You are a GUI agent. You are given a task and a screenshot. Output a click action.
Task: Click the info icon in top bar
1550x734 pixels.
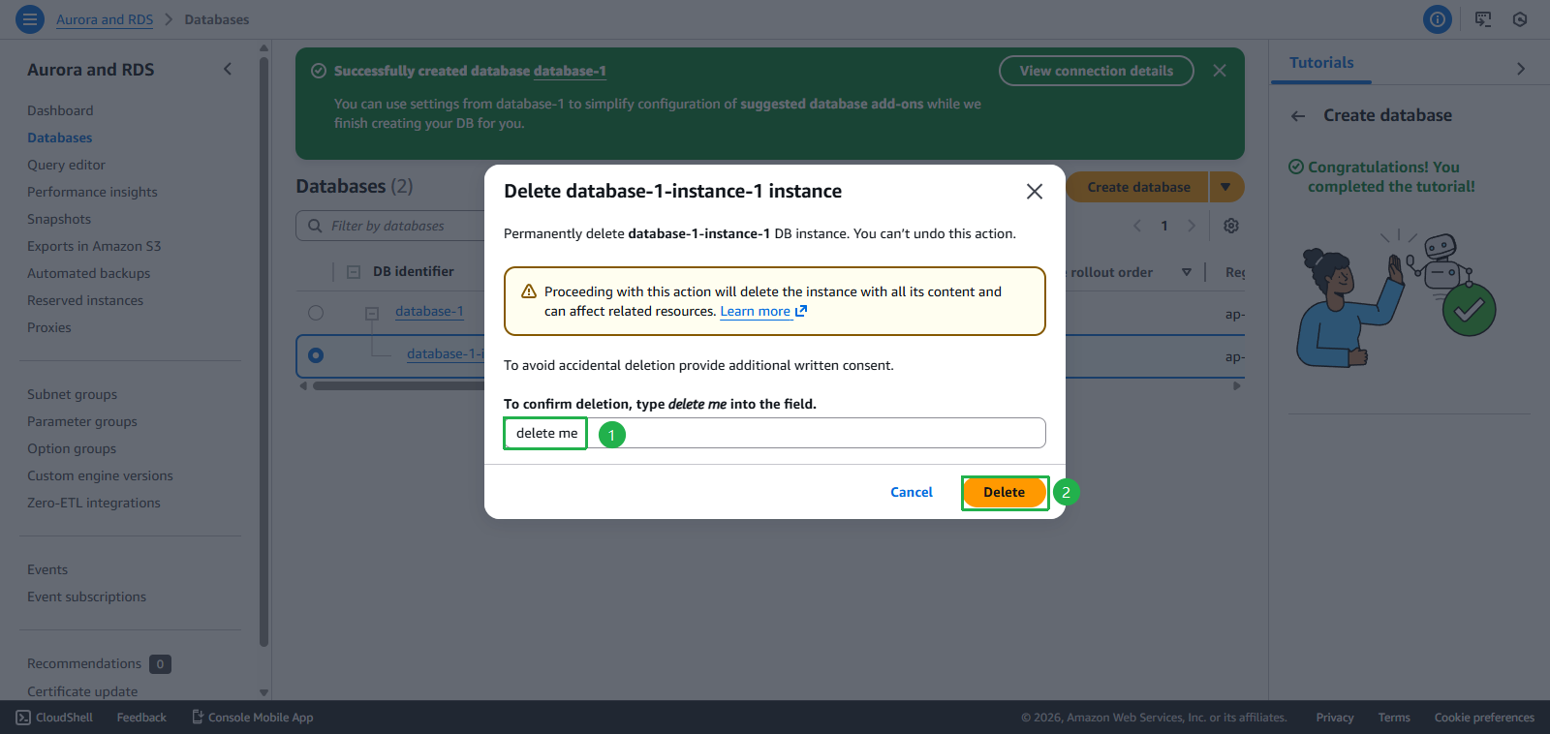pos(1437,19)
